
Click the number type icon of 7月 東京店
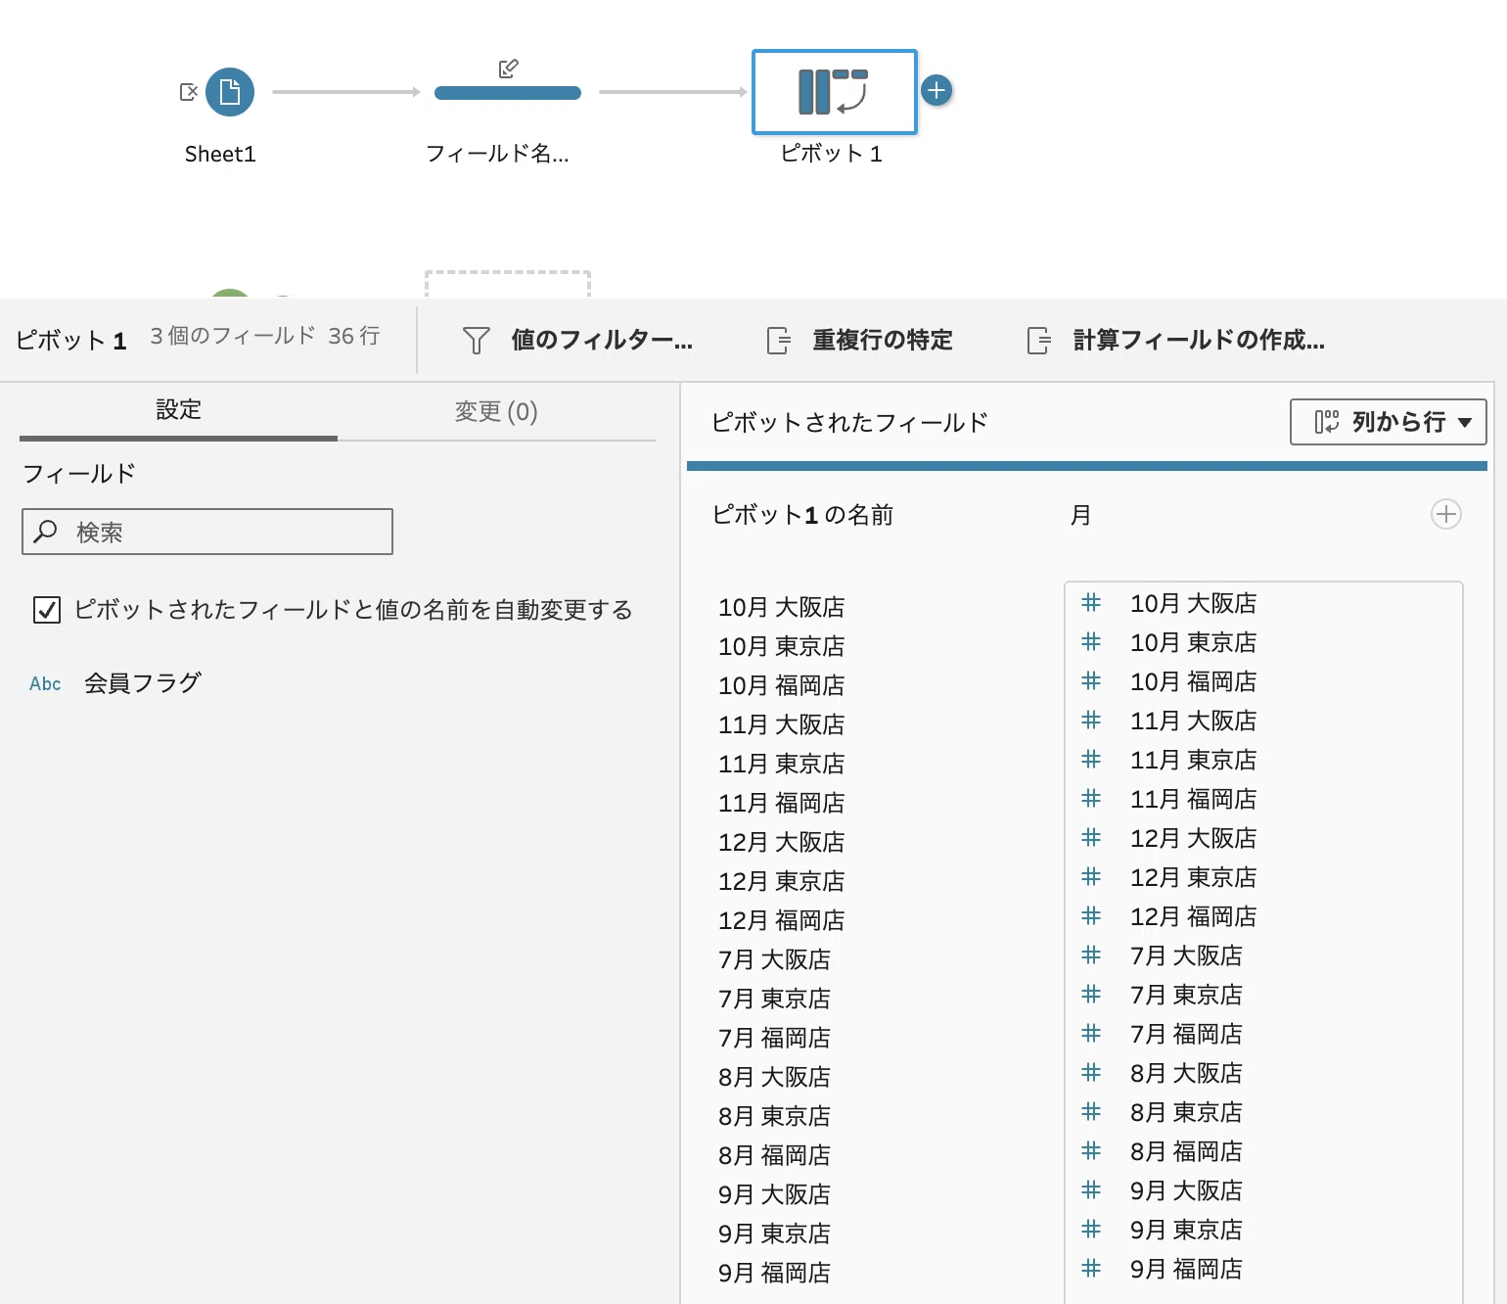pos(1091,995)
